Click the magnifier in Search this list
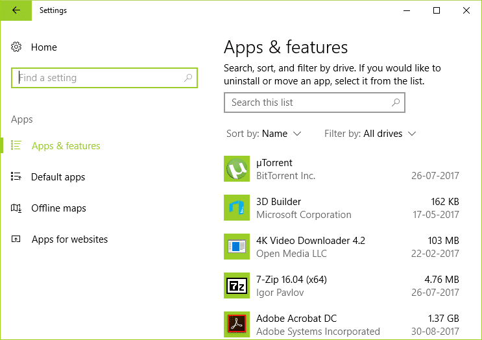This screenshot has height=340, width=482. [395, 103]
